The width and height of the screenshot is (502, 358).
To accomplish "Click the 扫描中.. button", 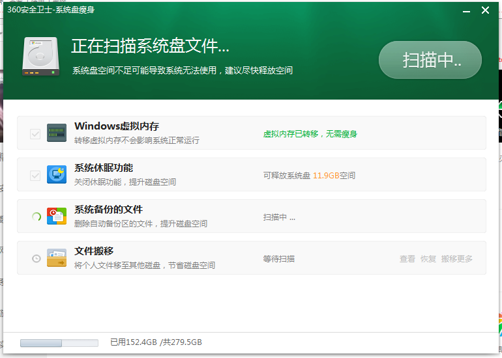I will point(430,60).
